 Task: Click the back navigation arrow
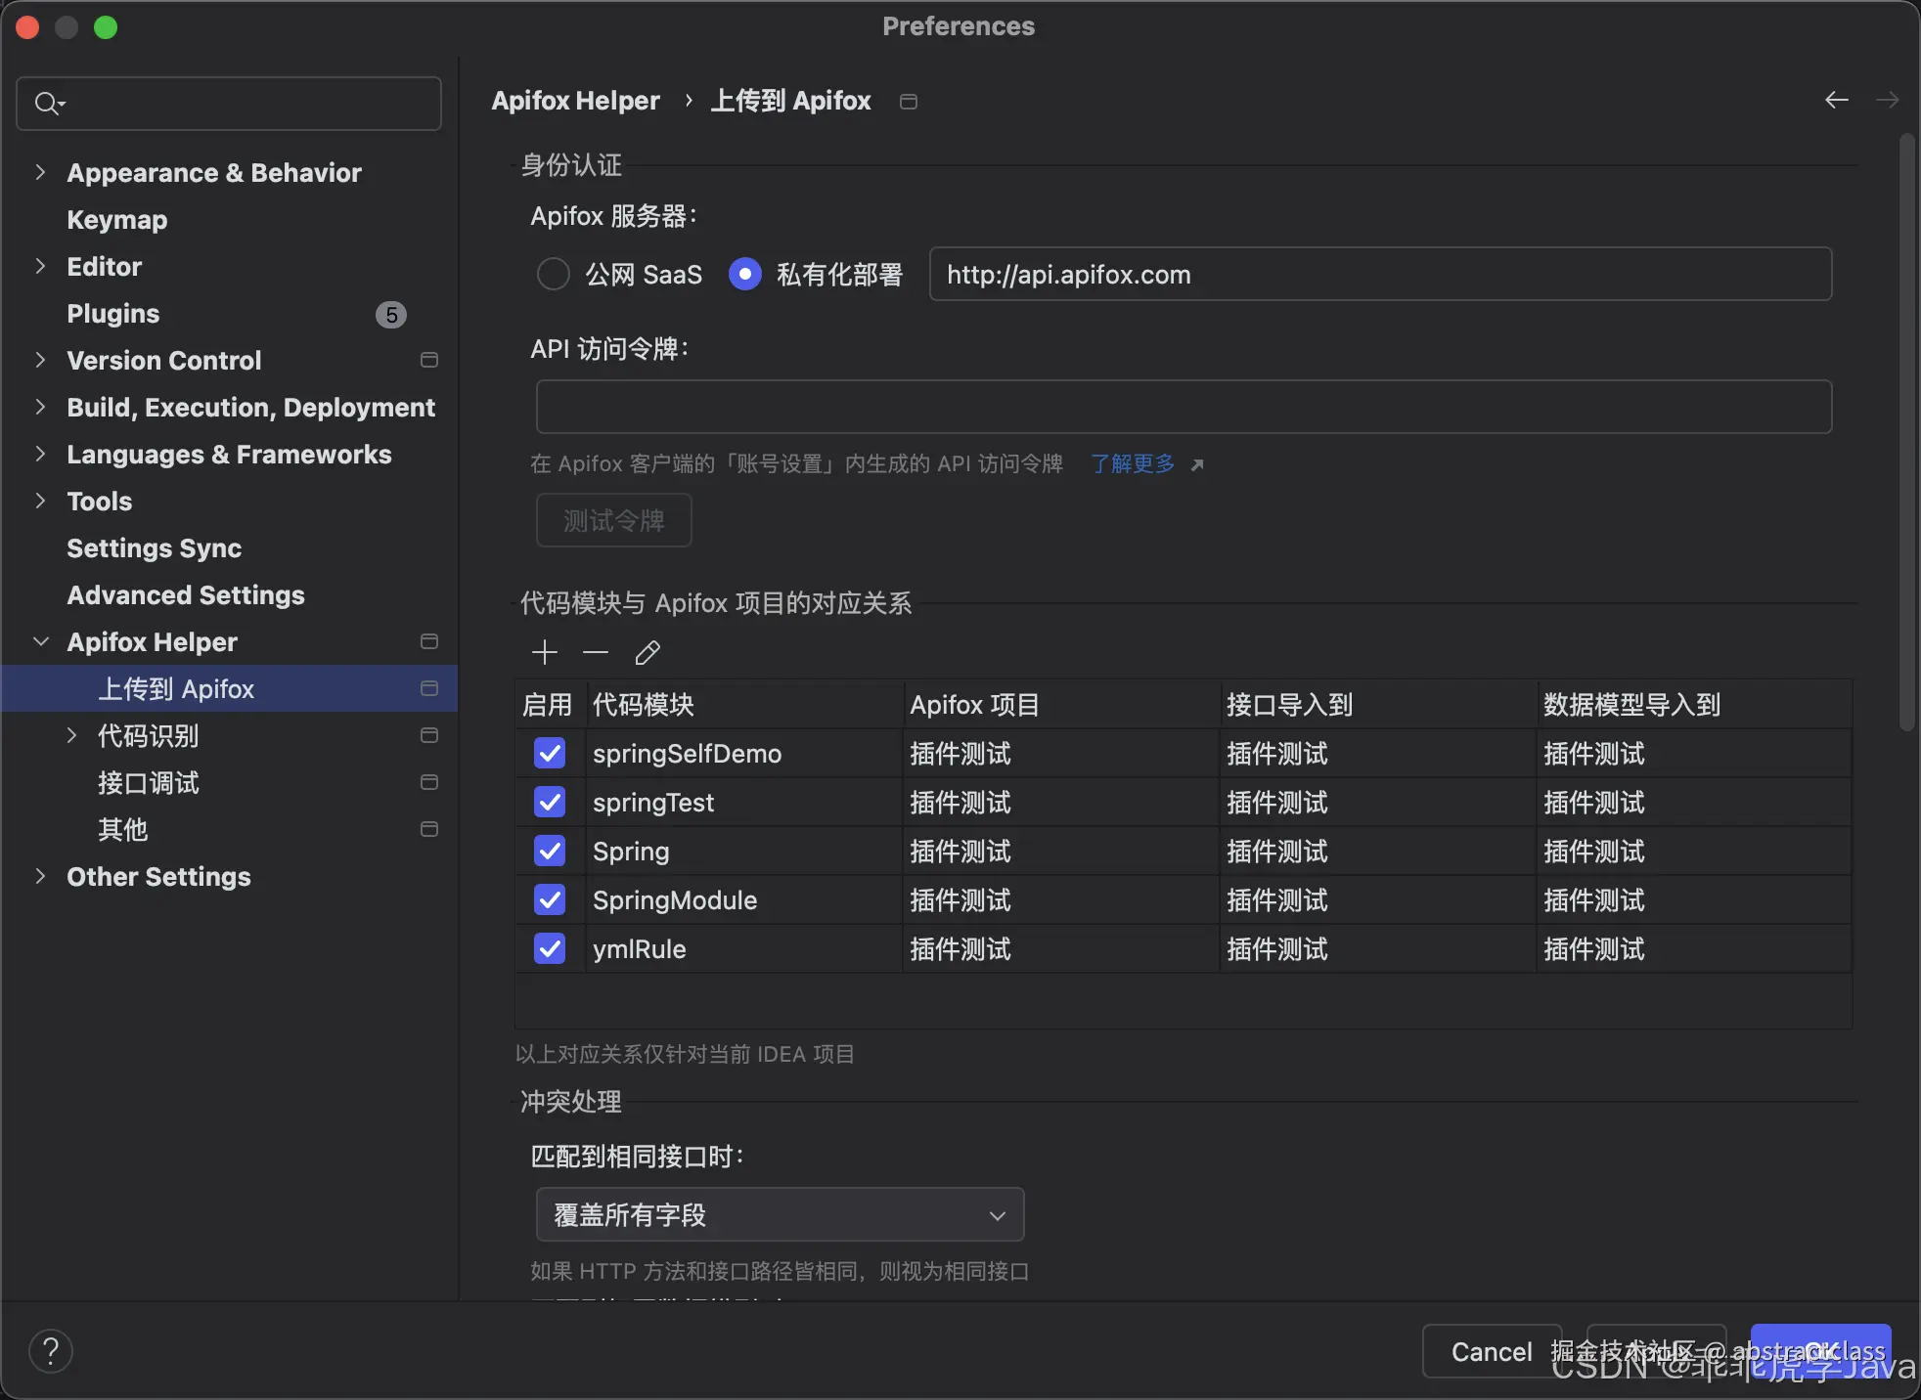click(1836, 100)
